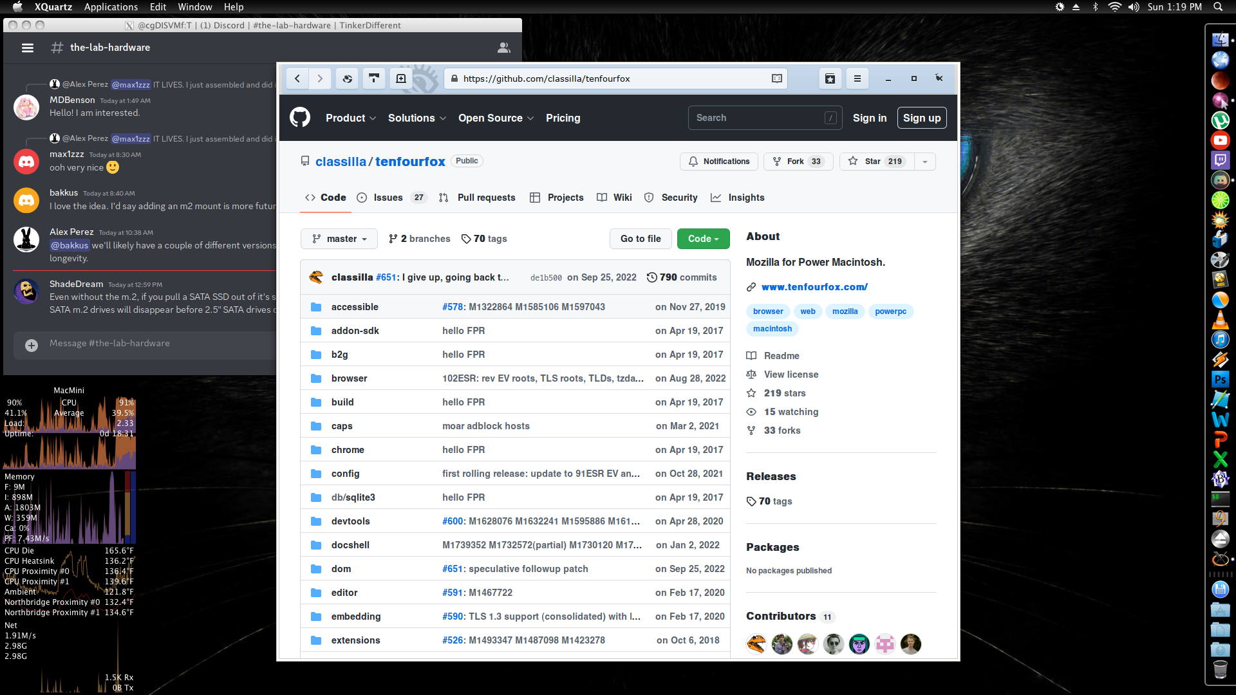Toggle the Discord member list icon

click(x=504, y=48)
